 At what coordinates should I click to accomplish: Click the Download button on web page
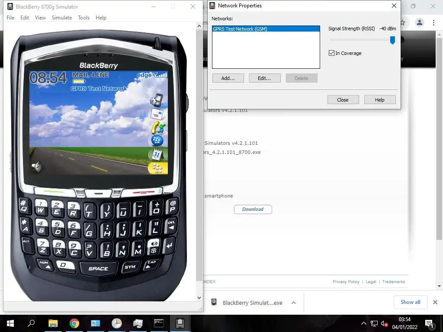(x=253, y=209)
